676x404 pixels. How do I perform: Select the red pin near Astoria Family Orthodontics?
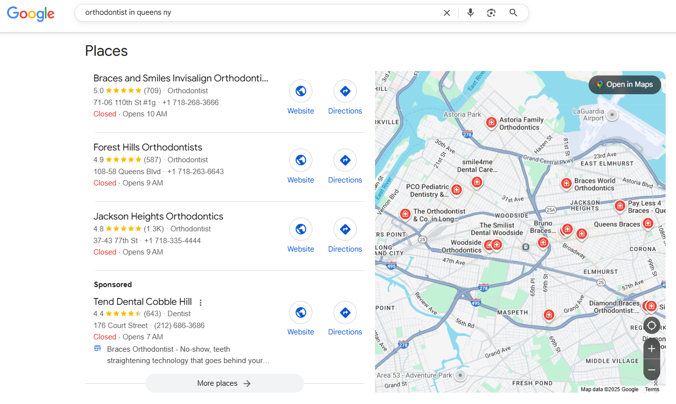(x=491, y=123)
